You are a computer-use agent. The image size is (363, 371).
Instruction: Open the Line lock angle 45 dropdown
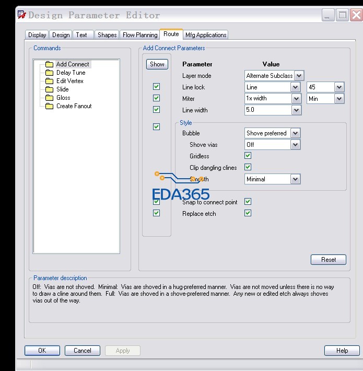[339, 87]
